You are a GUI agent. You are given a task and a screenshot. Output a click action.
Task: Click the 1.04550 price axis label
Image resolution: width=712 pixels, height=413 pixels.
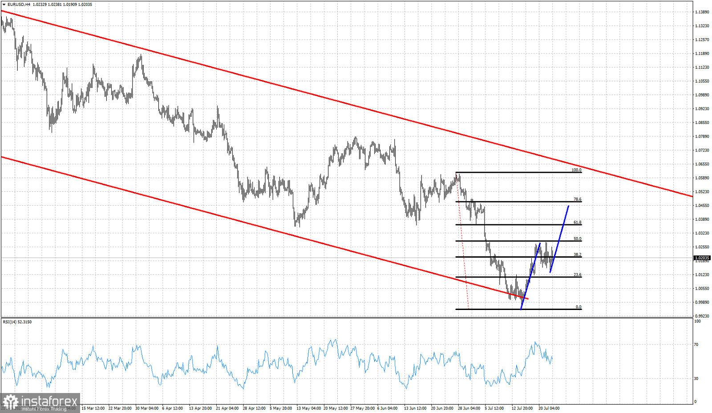pos(702,205)
